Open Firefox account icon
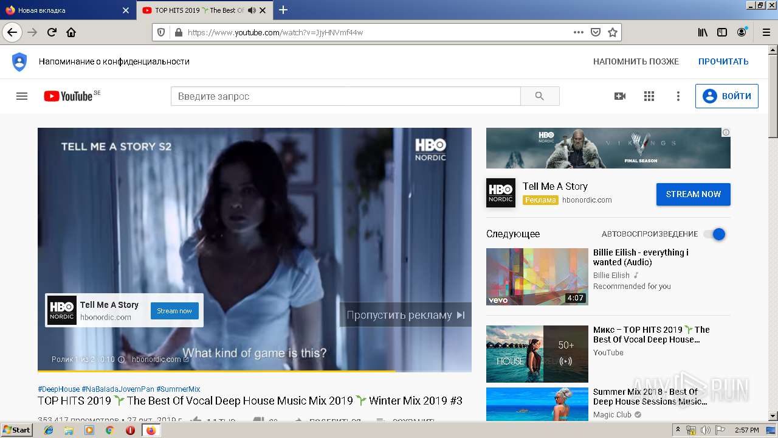The image size is (778, 438). [x=742, y=32]
